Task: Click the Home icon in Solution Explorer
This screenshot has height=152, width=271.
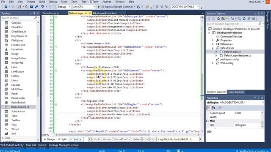Action: point(218,19)
